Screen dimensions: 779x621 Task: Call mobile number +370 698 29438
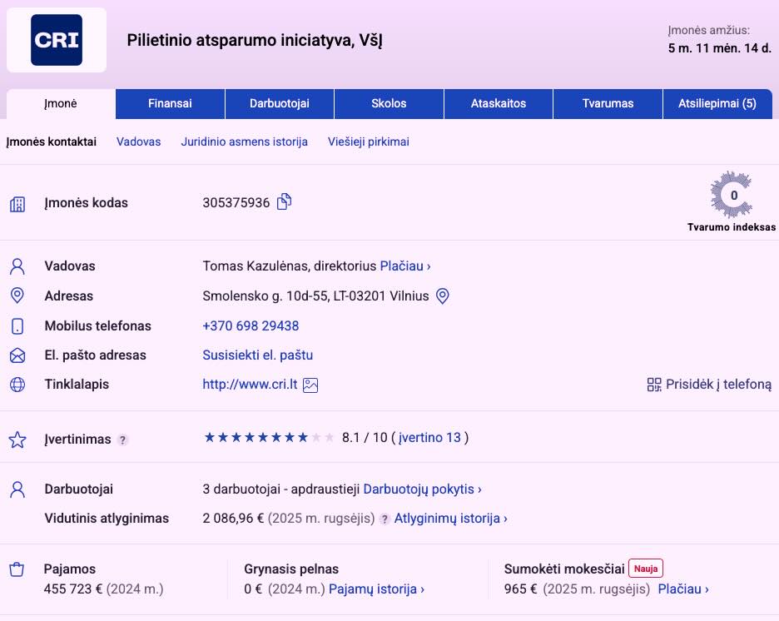[x=251, y=326]
